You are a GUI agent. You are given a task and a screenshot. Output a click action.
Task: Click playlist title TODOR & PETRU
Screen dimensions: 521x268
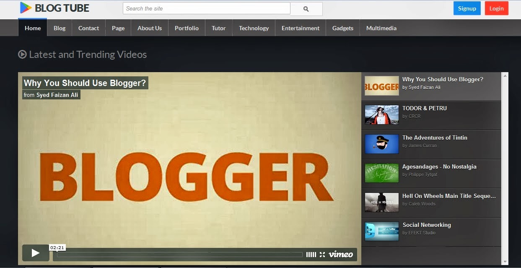pos(425,108)
